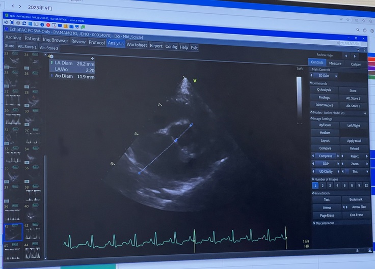This screenshot has width=375, height=269.
Task: Collapse the Commands section
Action: (x=311, y=83)
